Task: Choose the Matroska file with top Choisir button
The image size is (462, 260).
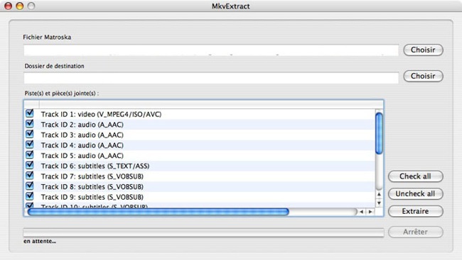Action: 423,50
